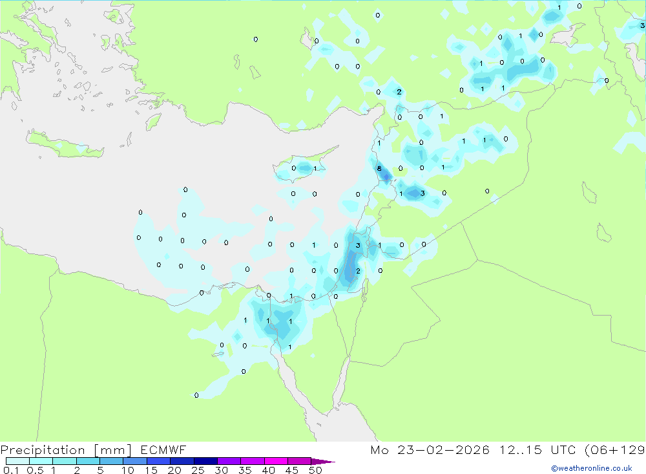Click the 'Precipitation [mm]' title text
Viewport: 646px width, 474px height.
[x=66, y=449]
